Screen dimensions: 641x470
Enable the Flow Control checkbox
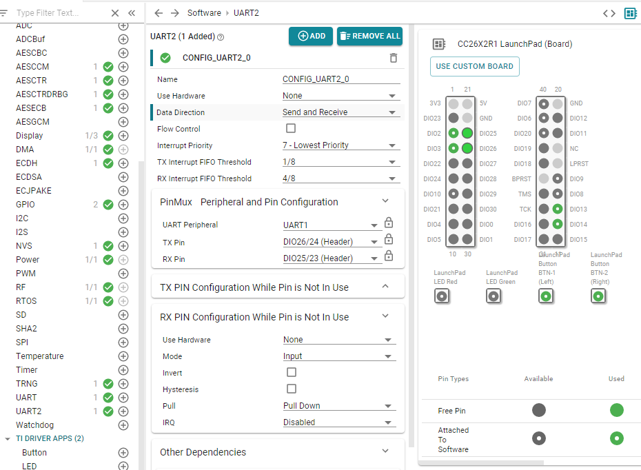click(x=291, y=128)
